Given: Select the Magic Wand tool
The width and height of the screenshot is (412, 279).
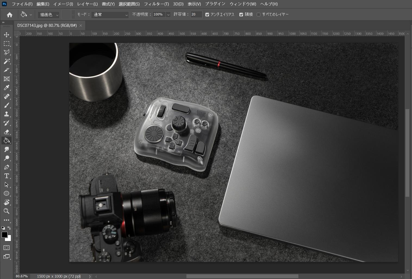Looking at the screenshot, I should point(7,61).
